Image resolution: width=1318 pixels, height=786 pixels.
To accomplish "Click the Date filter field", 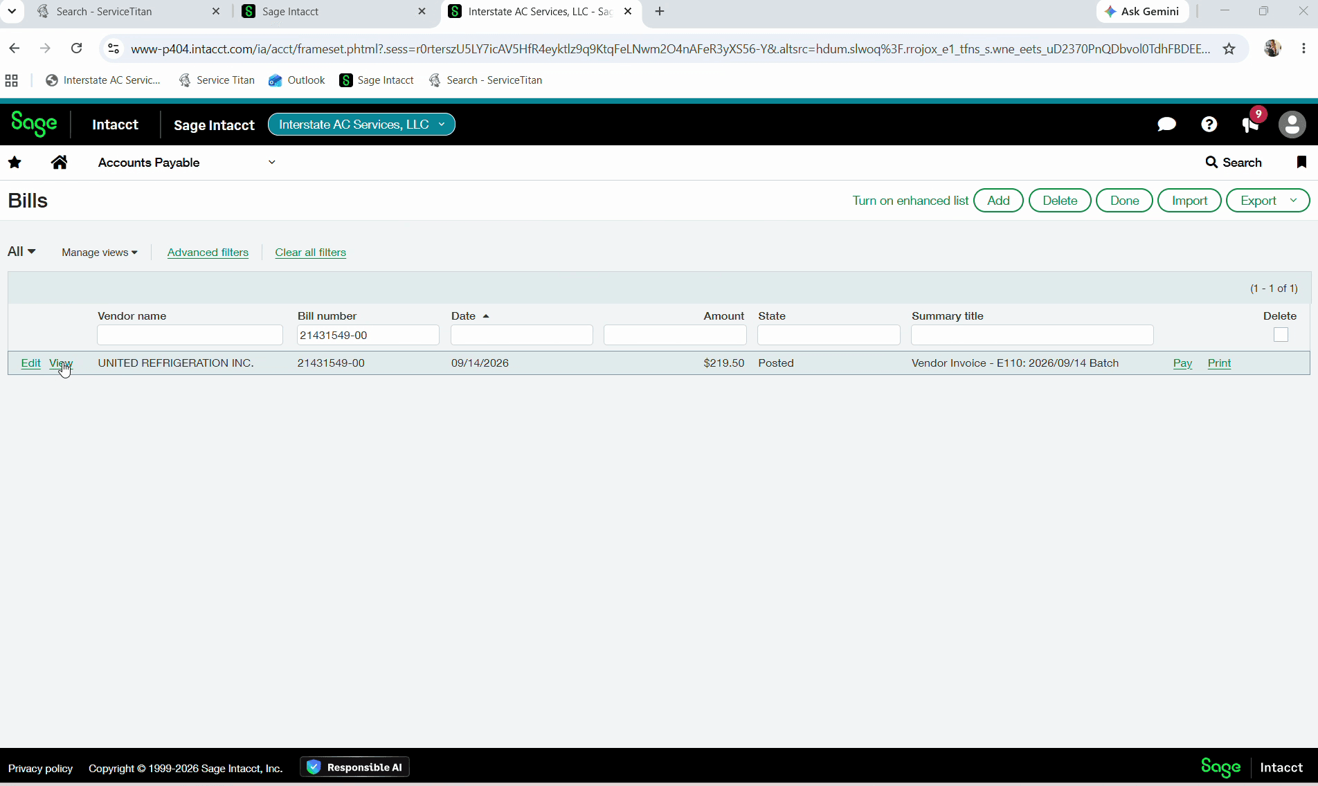I will (521, 335).
